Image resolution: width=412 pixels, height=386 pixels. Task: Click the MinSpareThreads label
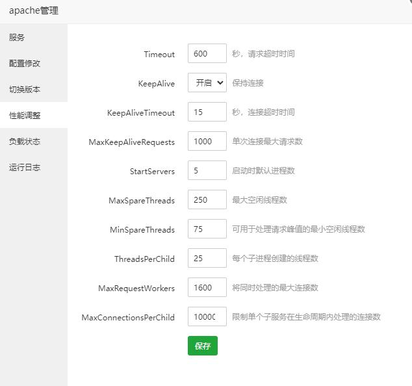142,229
